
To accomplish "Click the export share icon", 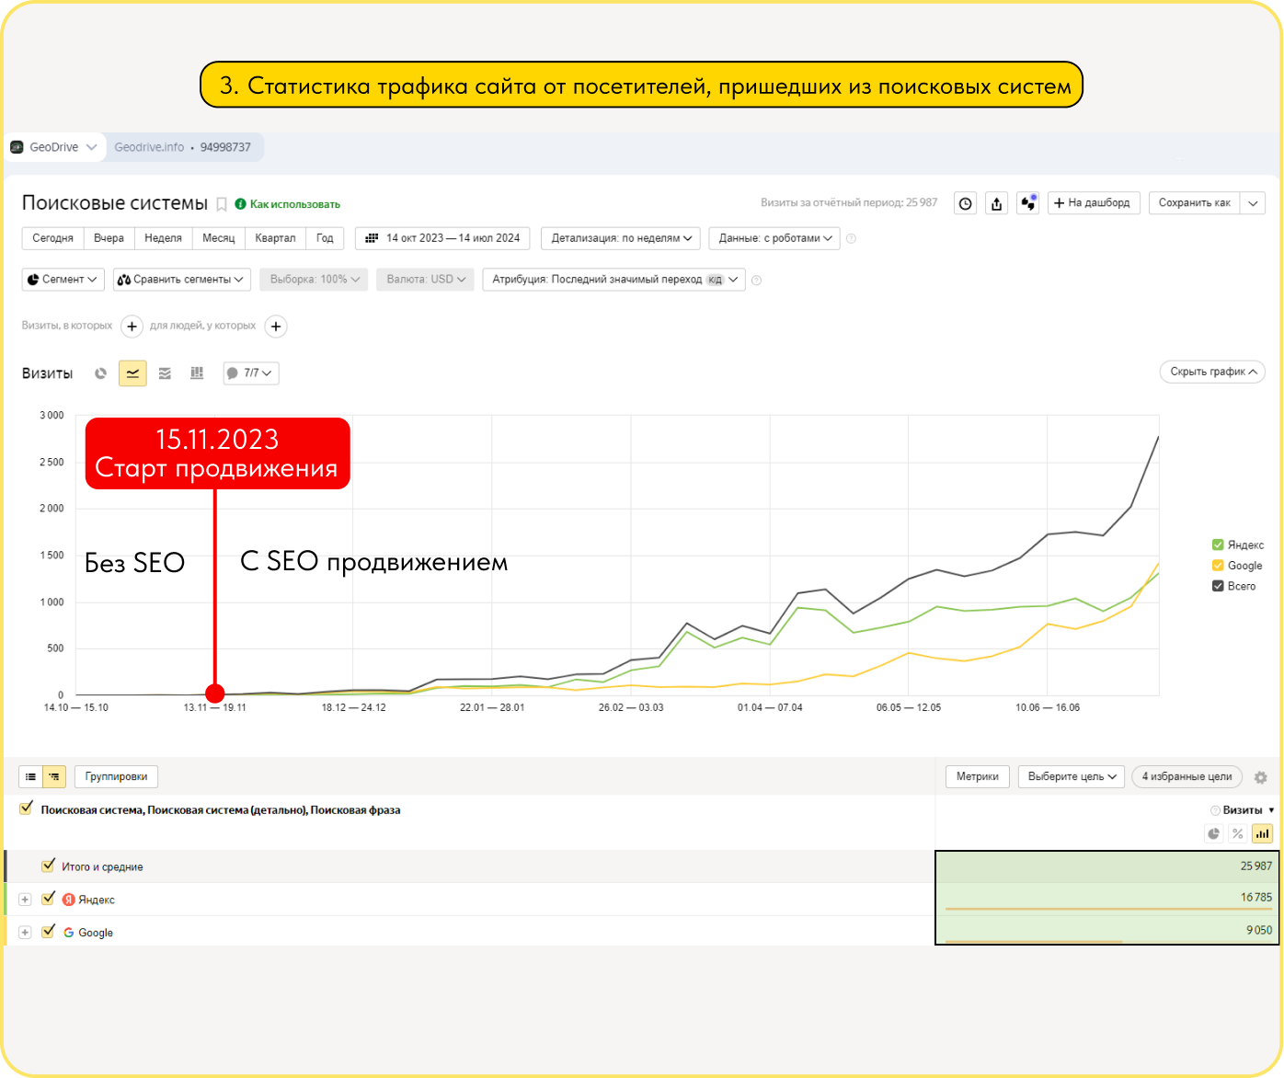I will [997, 203].
